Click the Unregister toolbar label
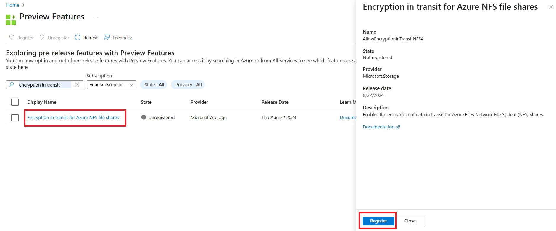 pyautogui.click(x=59, y=38)
